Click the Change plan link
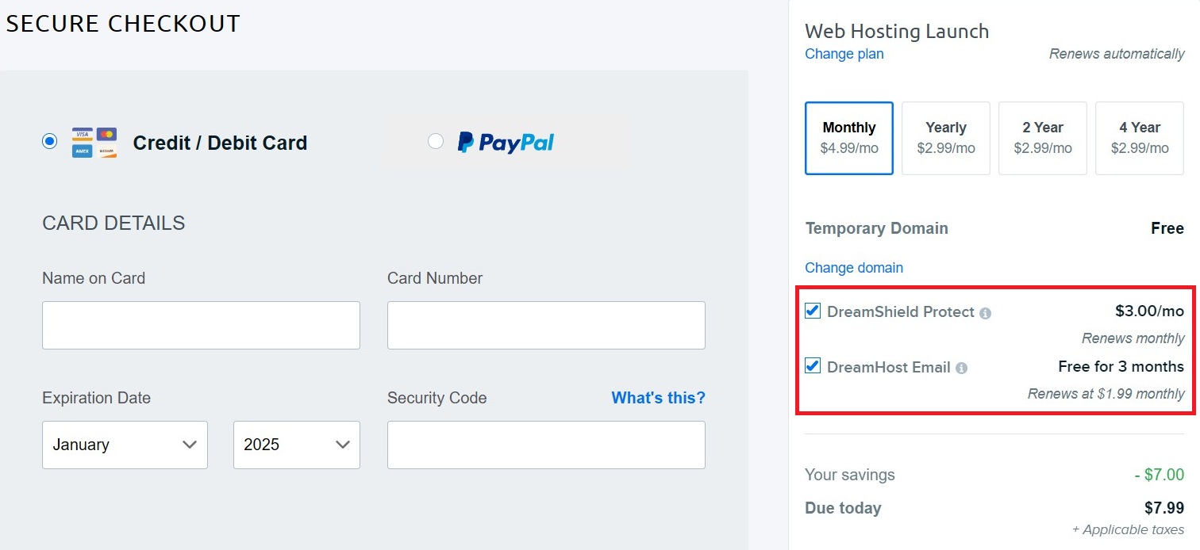The width and height of the screenshot is (1200, 550). pos(844,54)
